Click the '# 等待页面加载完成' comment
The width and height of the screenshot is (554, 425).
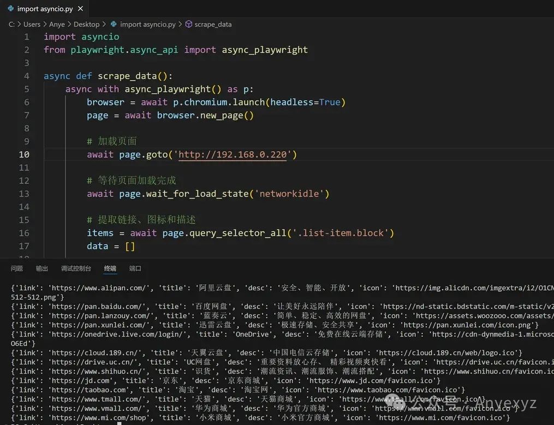coord(132,181)
